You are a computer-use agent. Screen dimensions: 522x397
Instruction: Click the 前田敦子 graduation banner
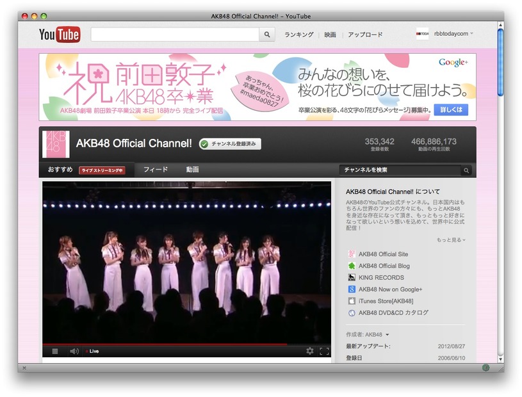pos(257,87)
